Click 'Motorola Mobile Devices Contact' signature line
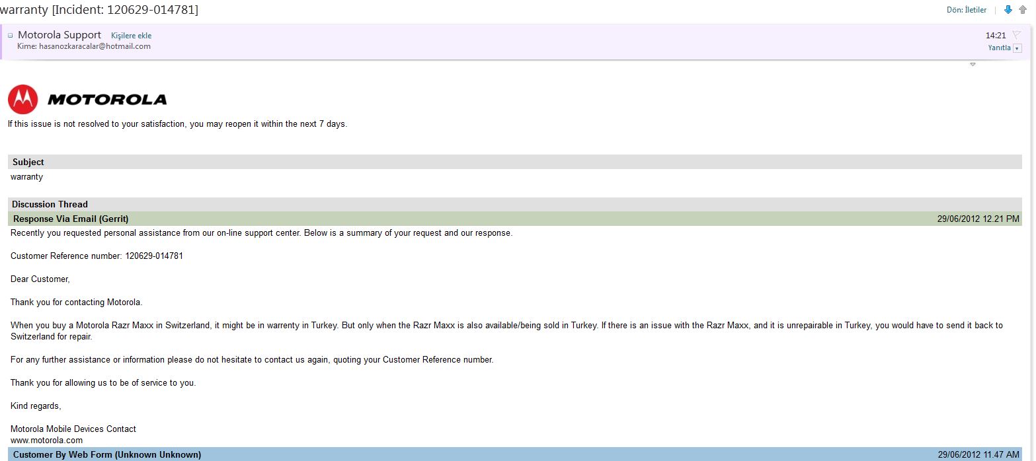Image resolution: width=1036 pixels, height=461 pixels. 73,429
